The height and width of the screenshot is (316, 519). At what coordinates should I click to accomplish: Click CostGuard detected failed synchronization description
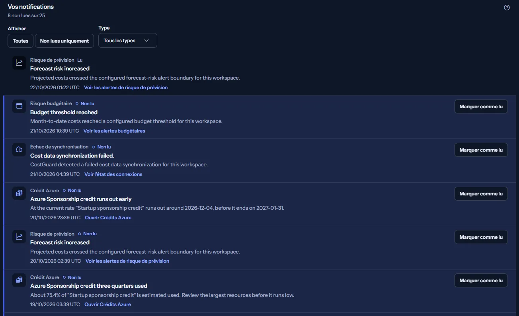(119, 165)
